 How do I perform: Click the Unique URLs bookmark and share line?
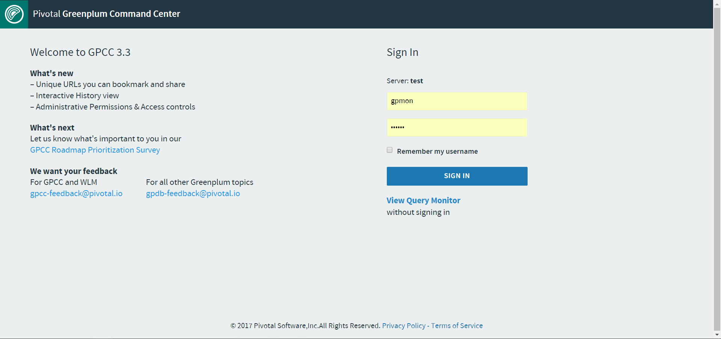(107, 84)
